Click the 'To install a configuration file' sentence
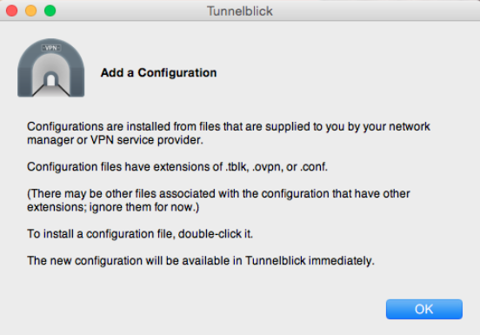480x335 pixels. coord(140,234)
